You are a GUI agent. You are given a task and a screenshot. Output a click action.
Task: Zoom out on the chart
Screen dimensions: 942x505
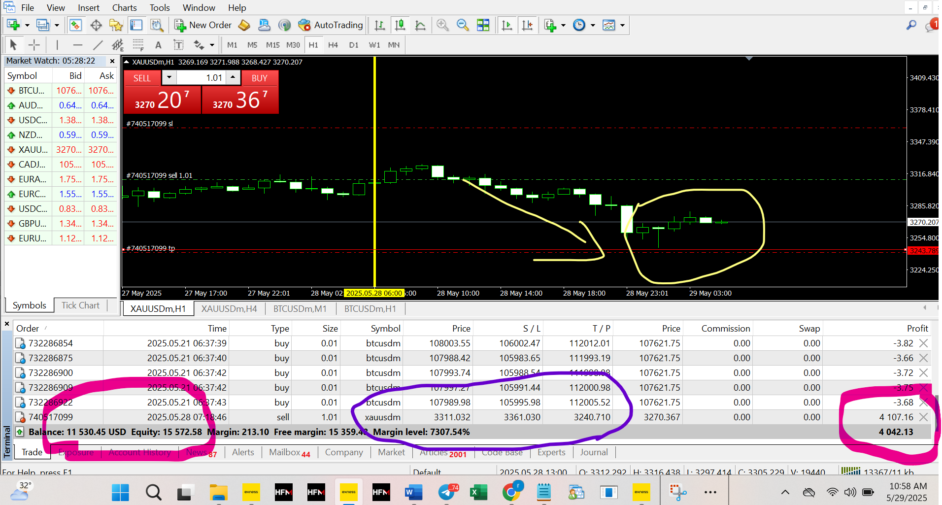click(x=463, y=25)
